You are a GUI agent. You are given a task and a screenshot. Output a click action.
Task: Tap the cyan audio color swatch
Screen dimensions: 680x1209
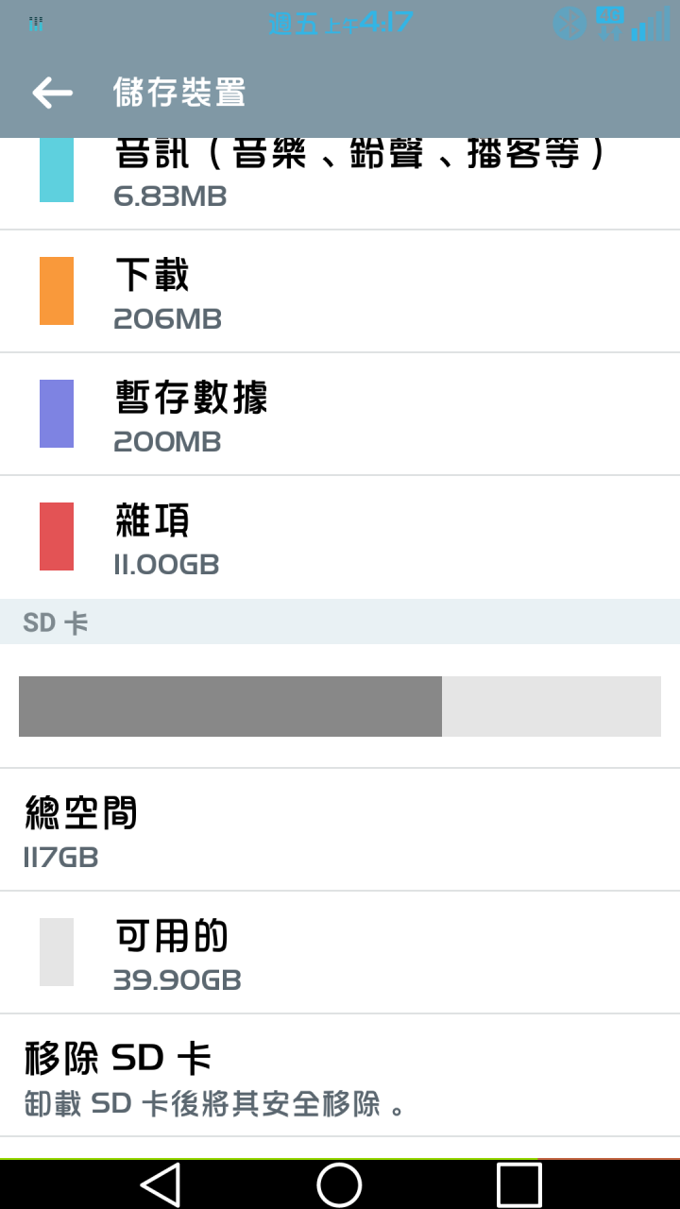coord(57,170)
